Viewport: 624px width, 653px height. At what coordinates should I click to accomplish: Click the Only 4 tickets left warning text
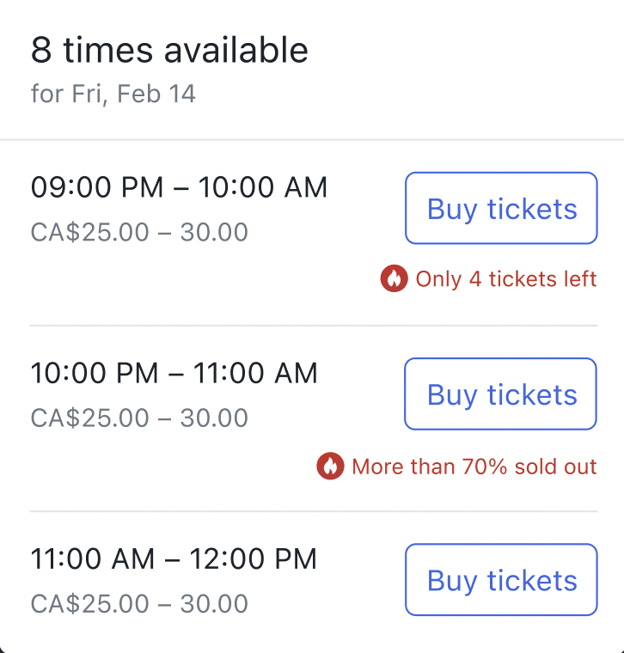point(506,278)
